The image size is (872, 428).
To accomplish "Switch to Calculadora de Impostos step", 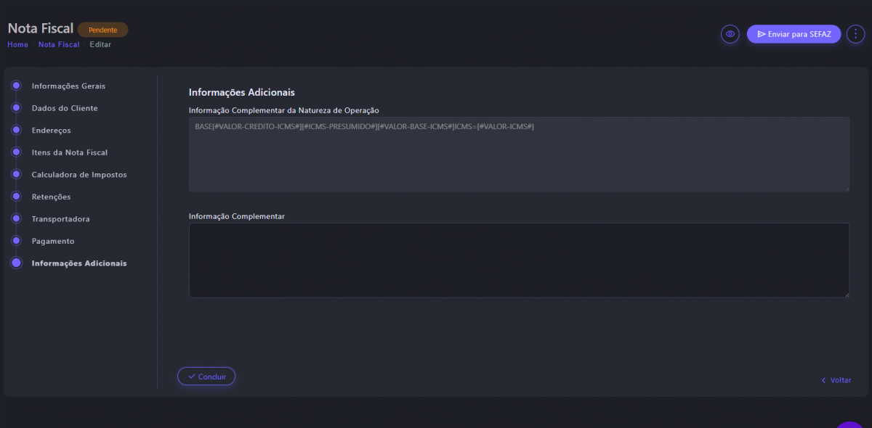I will 78,175.
